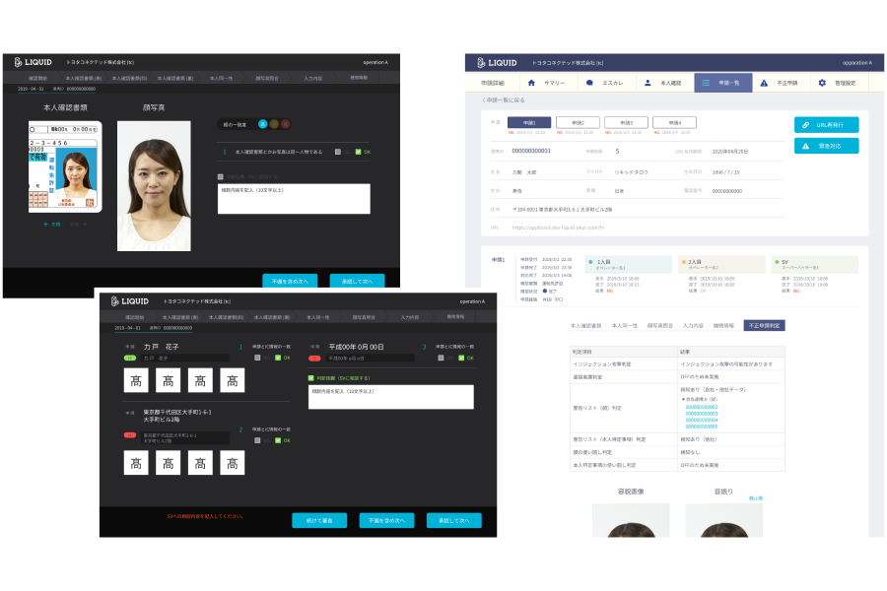Select 申請2 button
This screenshot has width=887, height=591.
(578, 122)
